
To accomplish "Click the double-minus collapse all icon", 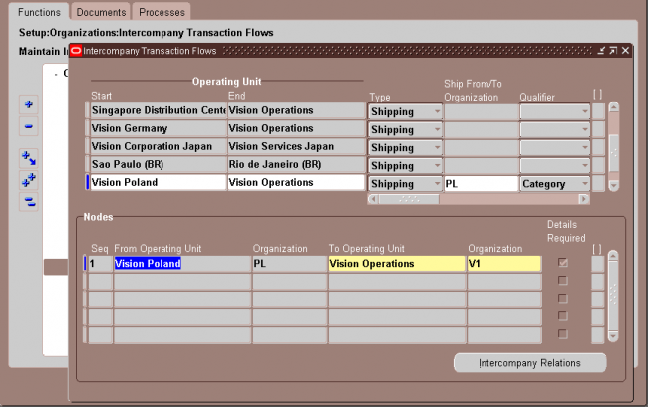I will [x=29, y=202].
